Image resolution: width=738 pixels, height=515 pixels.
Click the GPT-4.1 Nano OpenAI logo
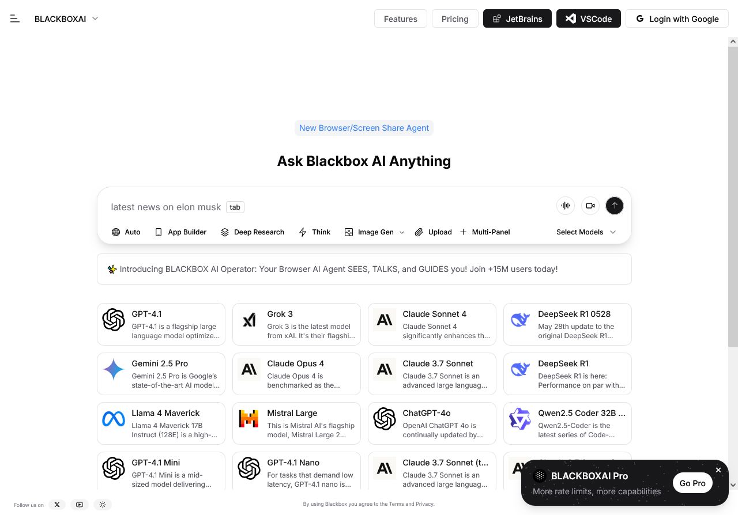click(x=249, y=468)
